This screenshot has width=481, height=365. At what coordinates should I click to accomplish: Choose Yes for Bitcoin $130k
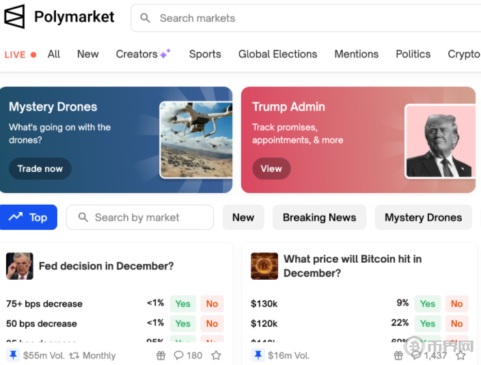click(x=428, y=304)
